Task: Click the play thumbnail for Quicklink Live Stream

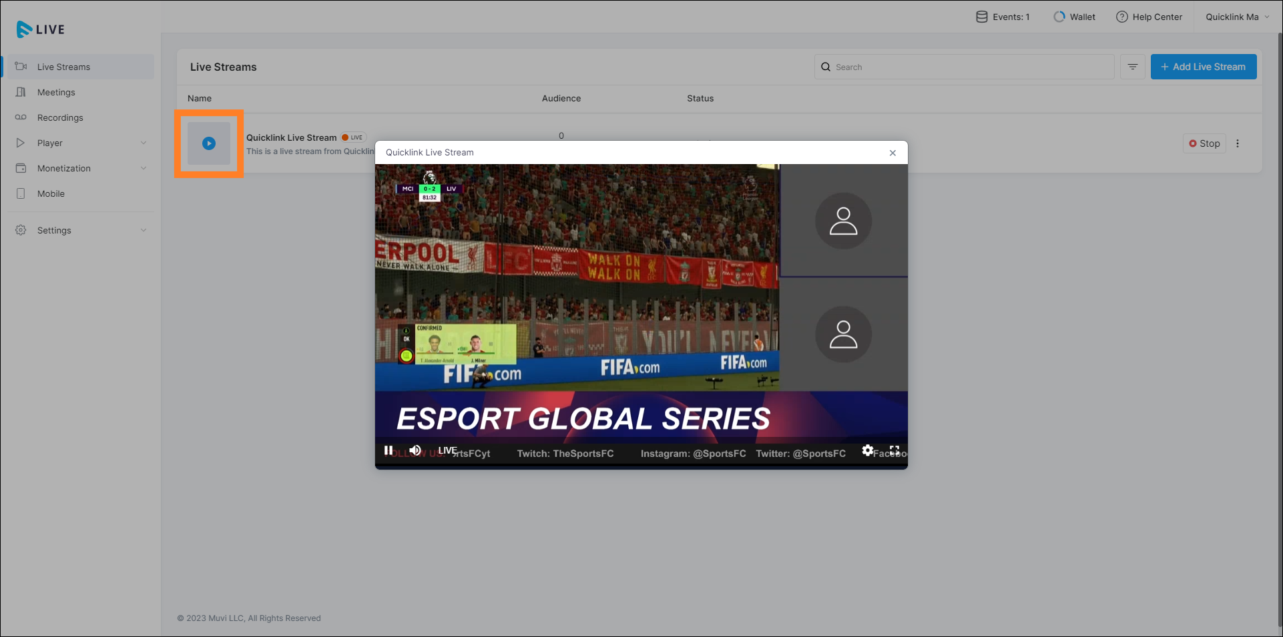Action: [x=209, y=143]
